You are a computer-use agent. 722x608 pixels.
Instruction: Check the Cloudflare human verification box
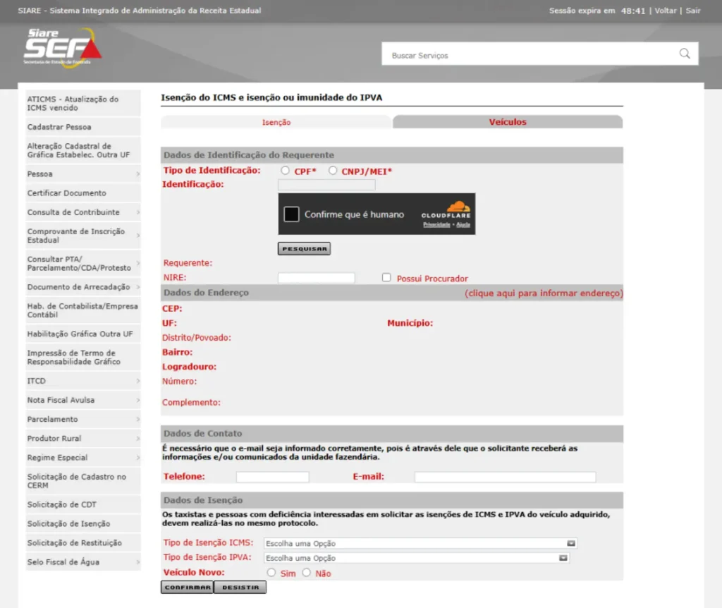(x=292, y=214)
